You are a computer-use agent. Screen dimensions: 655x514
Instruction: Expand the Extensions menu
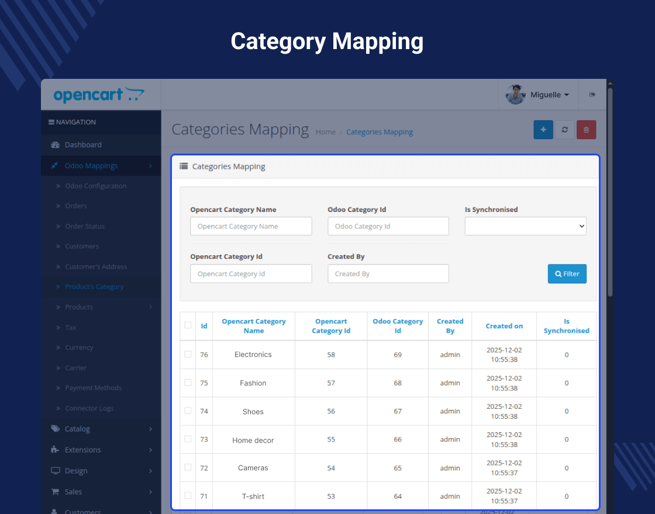(x=101, y=450)
